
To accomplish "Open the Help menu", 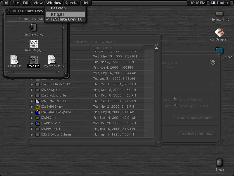I will tap(86, 3).
